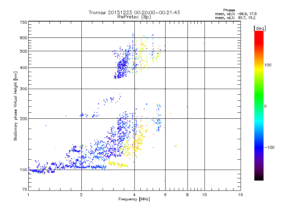Click the x-axis tick label '1'

28,195
